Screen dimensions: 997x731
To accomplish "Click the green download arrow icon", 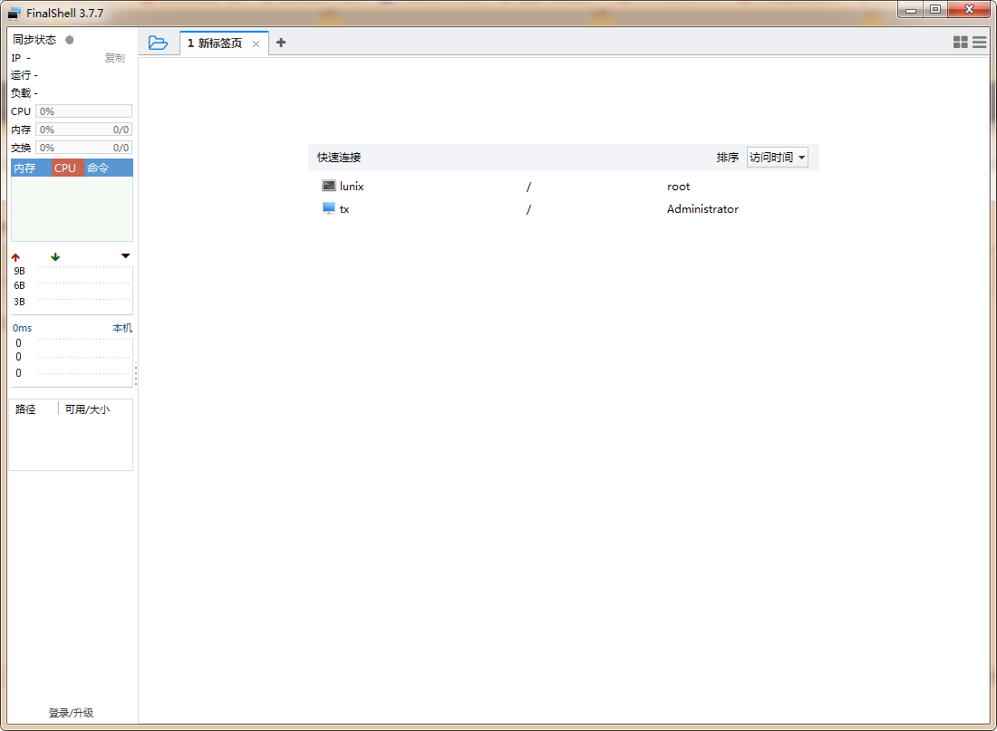I will [55, 257].
